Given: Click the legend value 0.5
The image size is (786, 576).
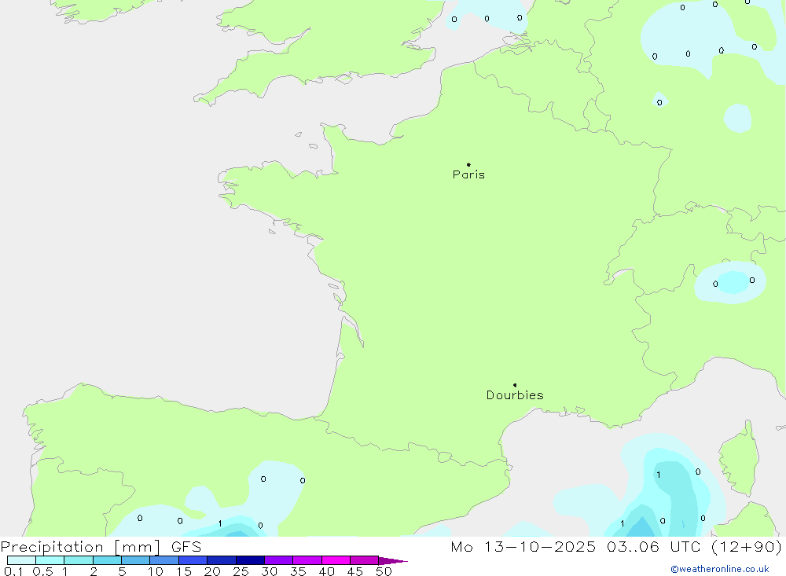Looking at the screenshot, I should pyautogui.click(x=42, y=571).
